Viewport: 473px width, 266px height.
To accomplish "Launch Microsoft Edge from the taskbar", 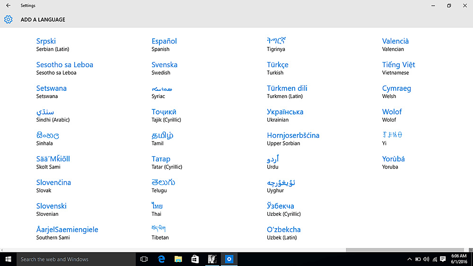I will [x=161, y=259].
